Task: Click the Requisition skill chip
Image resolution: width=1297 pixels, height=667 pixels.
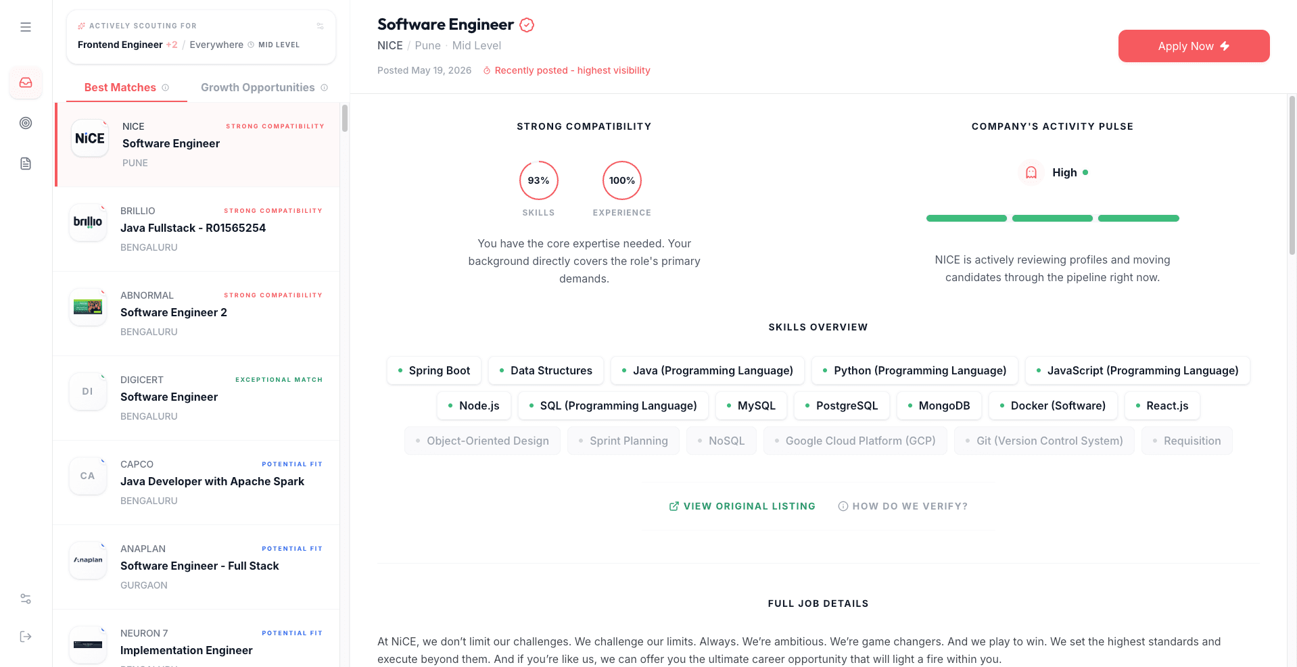Action: point(1187,441)
